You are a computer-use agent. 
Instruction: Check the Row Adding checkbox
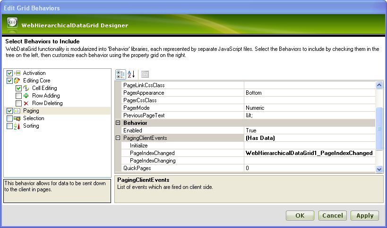click(19, 96)
